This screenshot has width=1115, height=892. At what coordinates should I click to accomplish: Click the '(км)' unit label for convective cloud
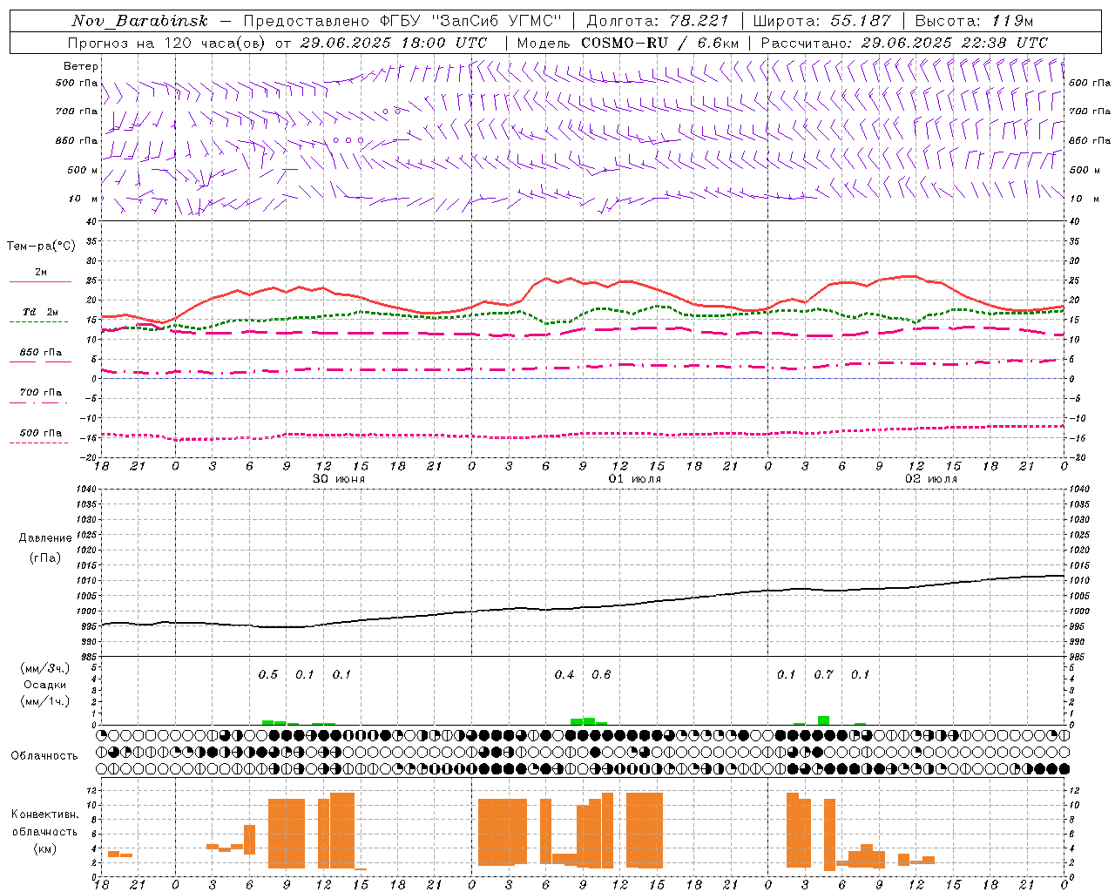45,848
